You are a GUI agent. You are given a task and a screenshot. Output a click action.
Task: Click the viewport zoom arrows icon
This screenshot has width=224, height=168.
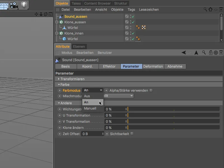click(41, 14)
